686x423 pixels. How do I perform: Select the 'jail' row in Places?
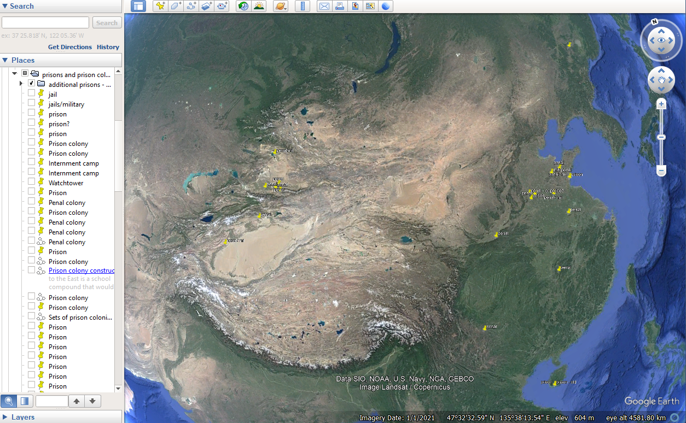tap(53, 95)
